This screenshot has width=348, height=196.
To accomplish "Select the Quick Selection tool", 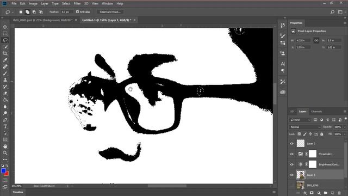I will (5, 47).
